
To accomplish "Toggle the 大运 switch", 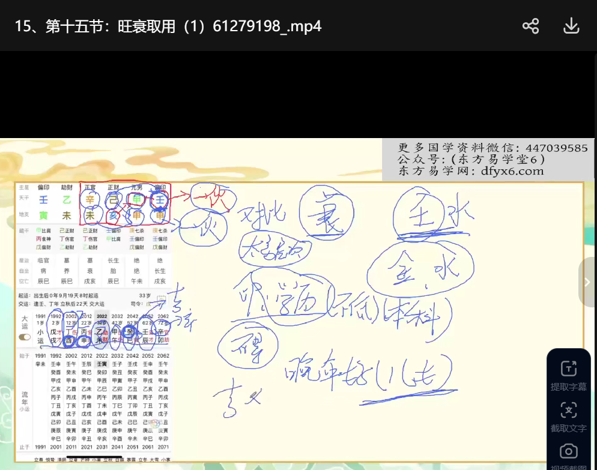I will point(25,337).
